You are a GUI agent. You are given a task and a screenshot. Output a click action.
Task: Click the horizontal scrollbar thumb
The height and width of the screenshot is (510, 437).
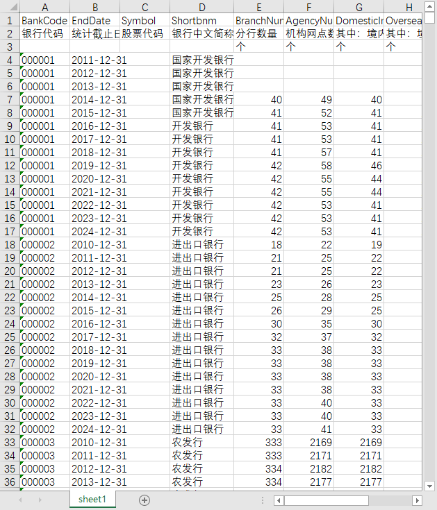327,500
